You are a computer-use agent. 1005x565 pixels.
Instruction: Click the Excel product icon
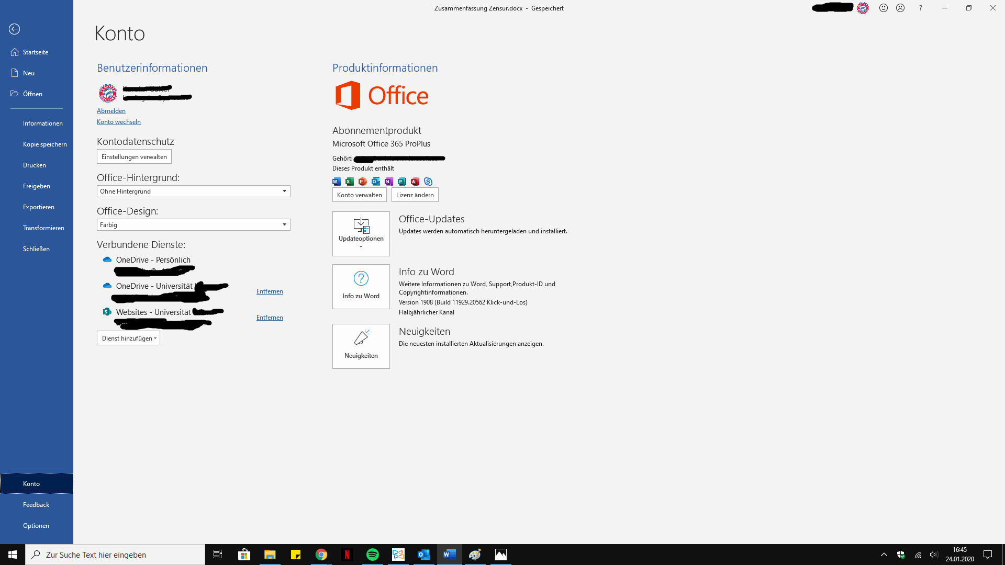350,182
